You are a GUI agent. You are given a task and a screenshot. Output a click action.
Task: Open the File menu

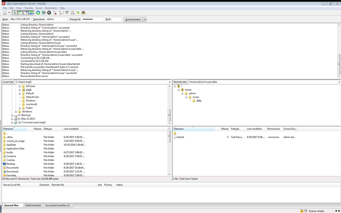tap(5, 8)
